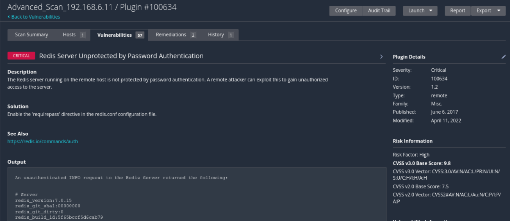Click the next vulnerability chevron arrow
This screenshot has height=221, width=510.
[381, 56]
